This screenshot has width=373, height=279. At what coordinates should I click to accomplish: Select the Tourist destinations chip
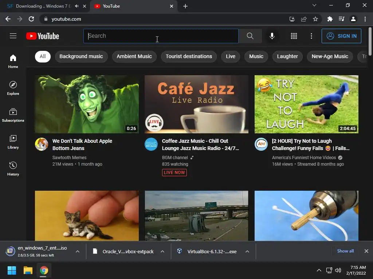189,56
